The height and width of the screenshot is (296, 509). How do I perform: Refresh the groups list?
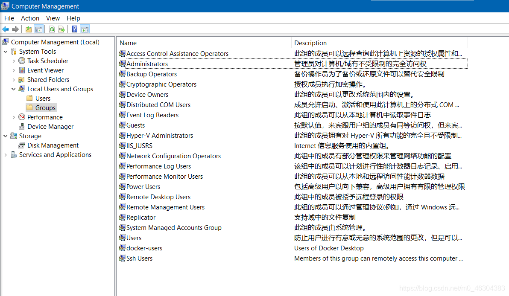click(x=52, y=29)
